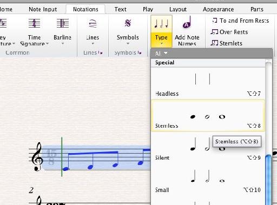This screenshot has height=205, width=277.
Task: Switch to the Note Input tab
Action: 43,9
